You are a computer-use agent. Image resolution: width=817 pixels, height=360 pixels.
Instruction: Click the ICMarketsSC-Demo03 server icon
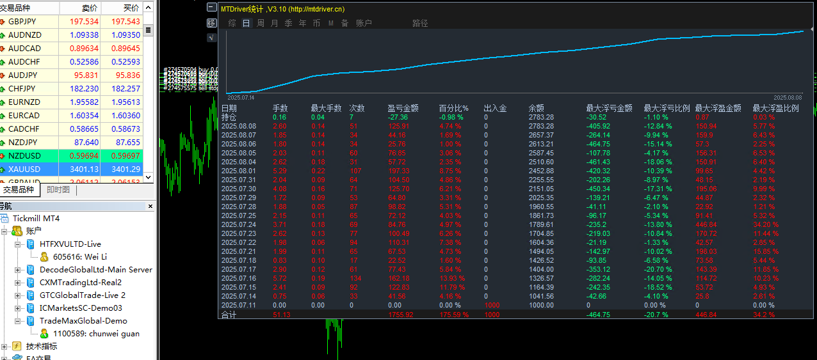(30, 308)
